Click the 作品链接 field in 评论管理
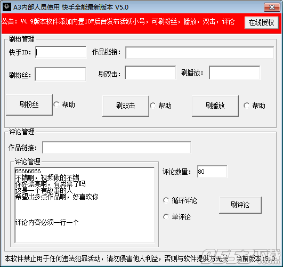This screenshot has width=283, height=267. (117, 148)
